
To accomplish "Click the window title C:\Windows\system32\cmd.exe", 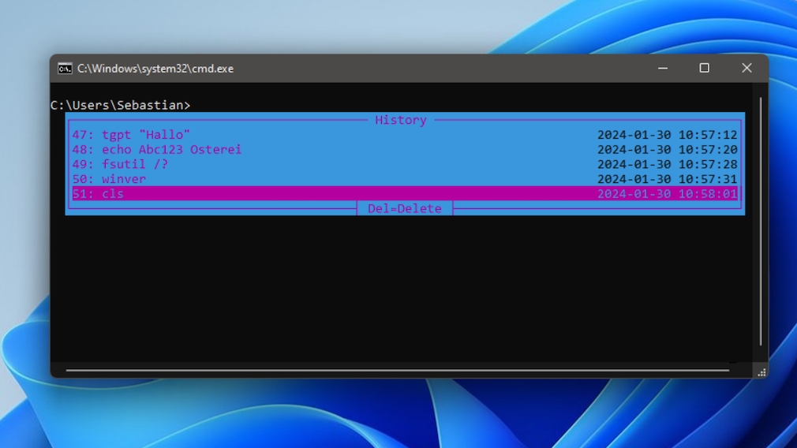I will [155, 69].
